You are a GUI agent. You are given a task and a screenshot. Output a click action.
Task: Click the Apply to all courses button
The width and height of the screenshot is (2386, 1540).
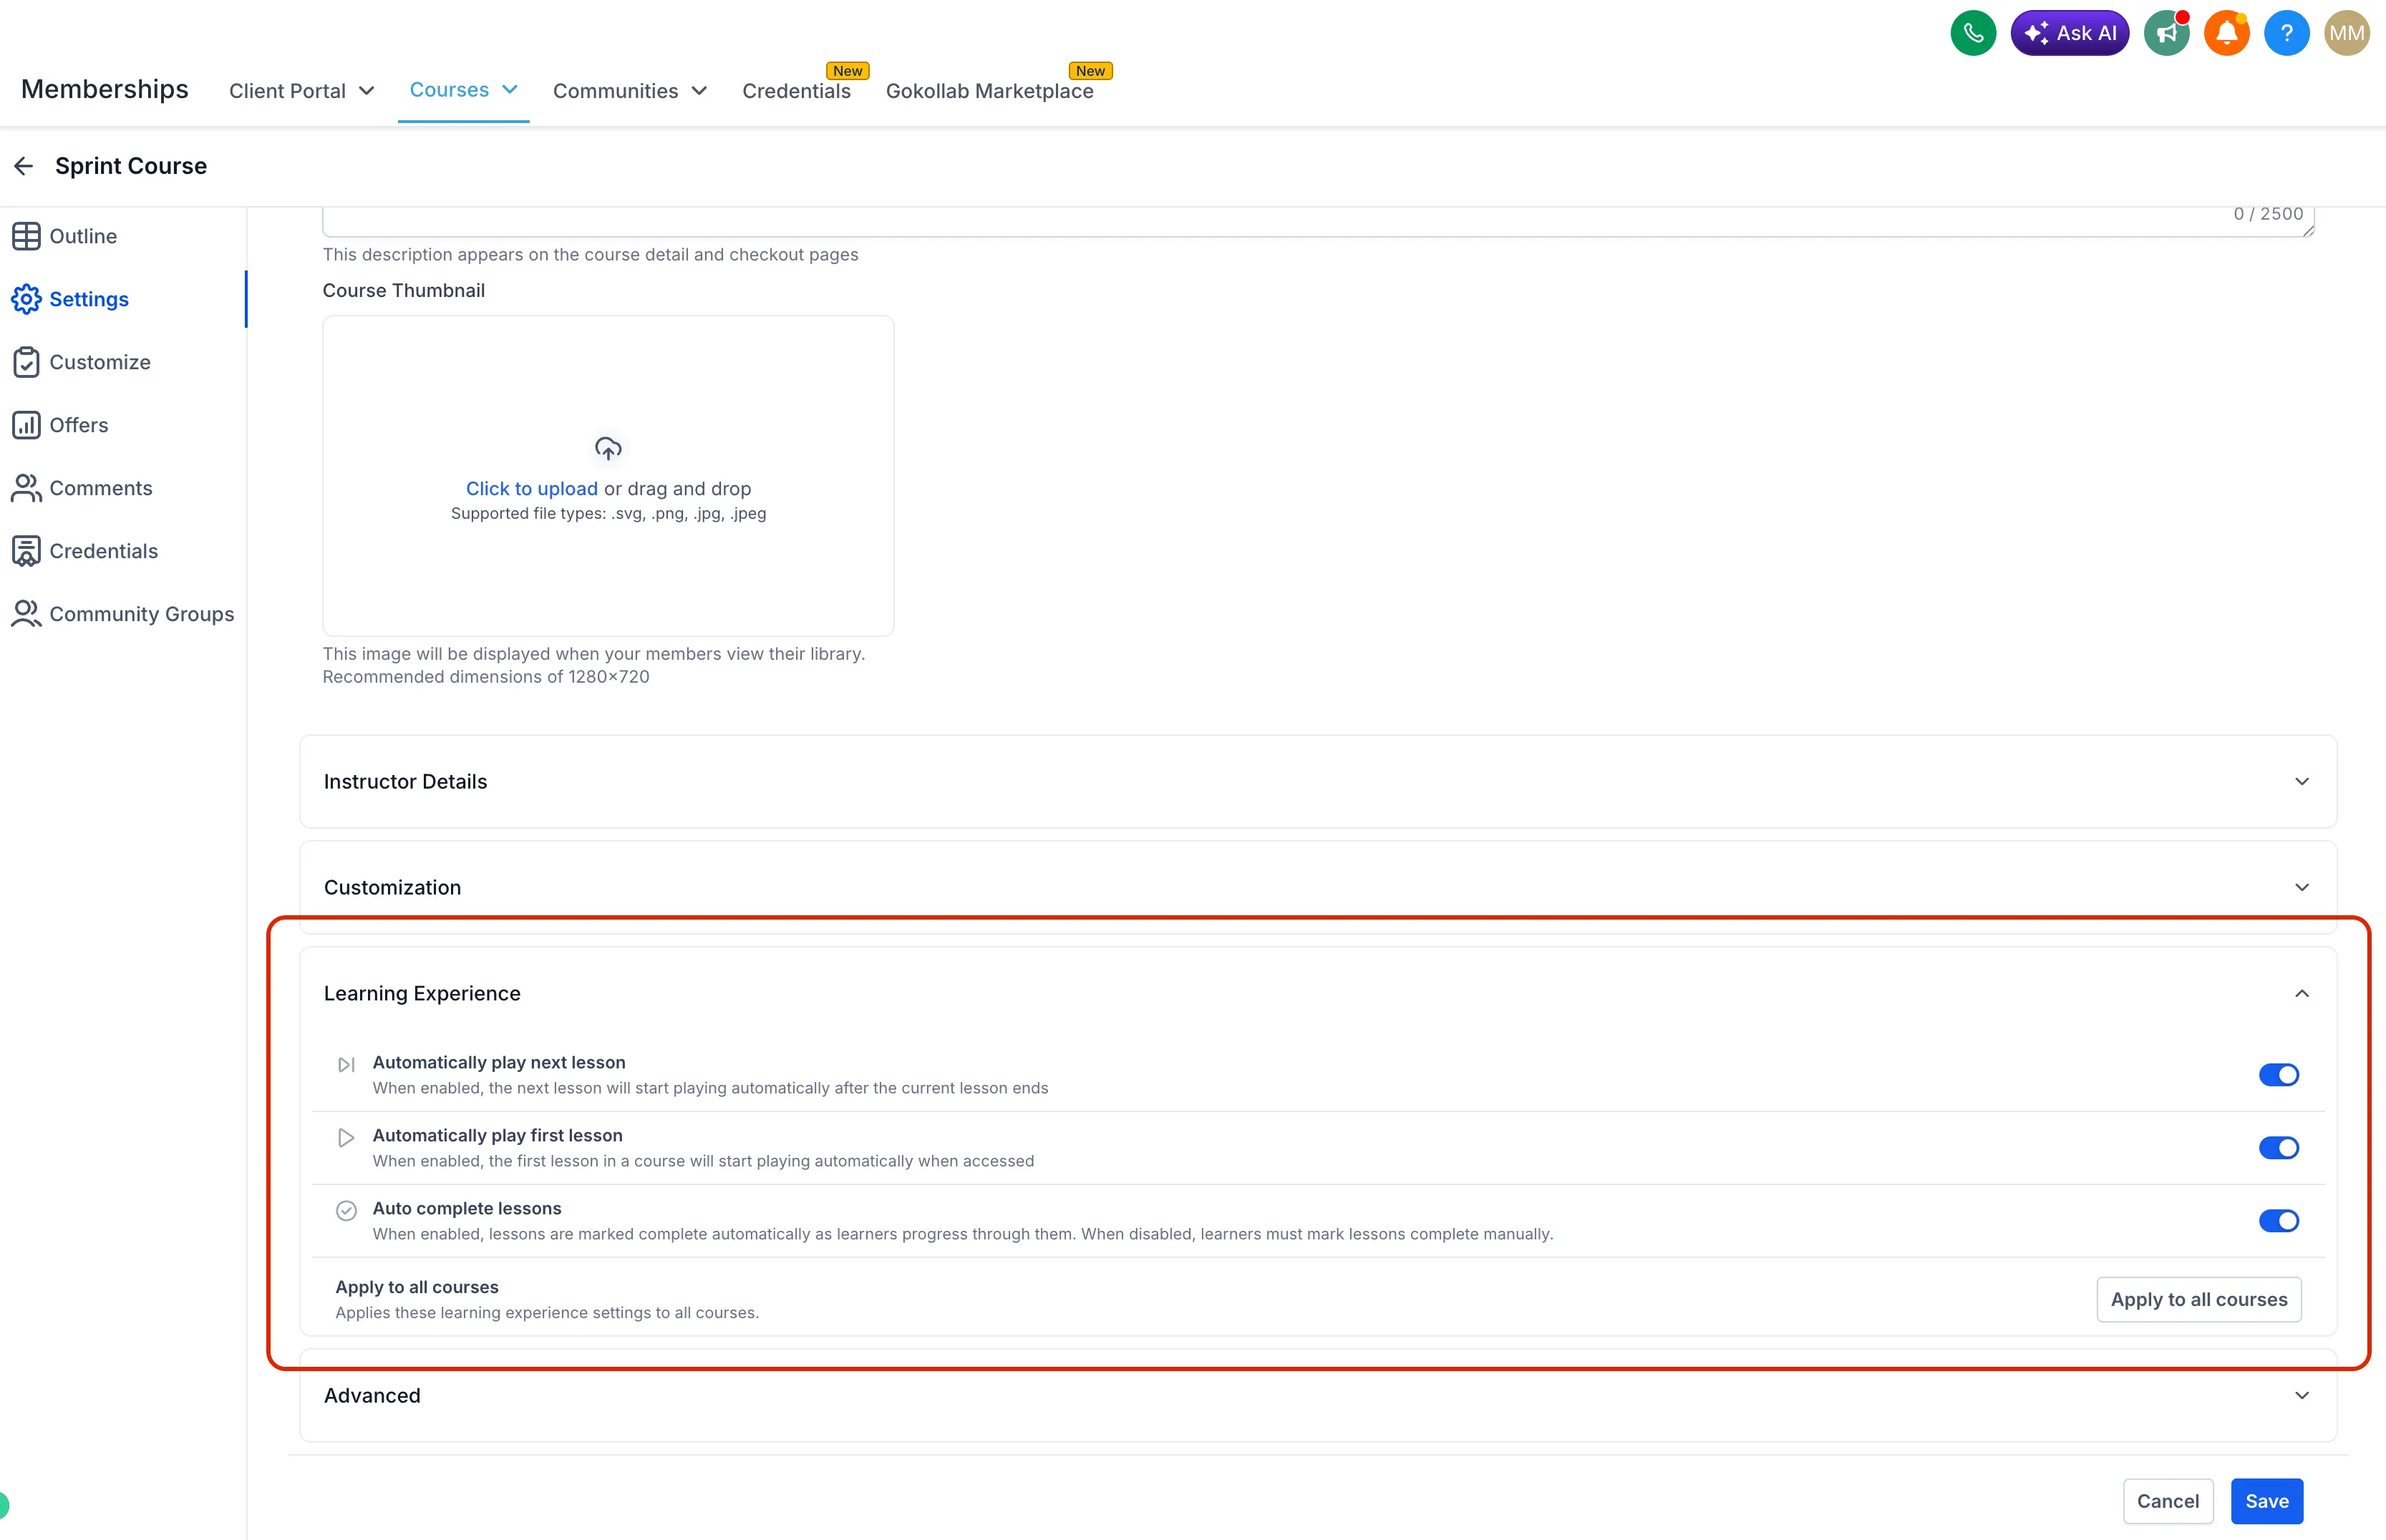tap(2198, 1299)
